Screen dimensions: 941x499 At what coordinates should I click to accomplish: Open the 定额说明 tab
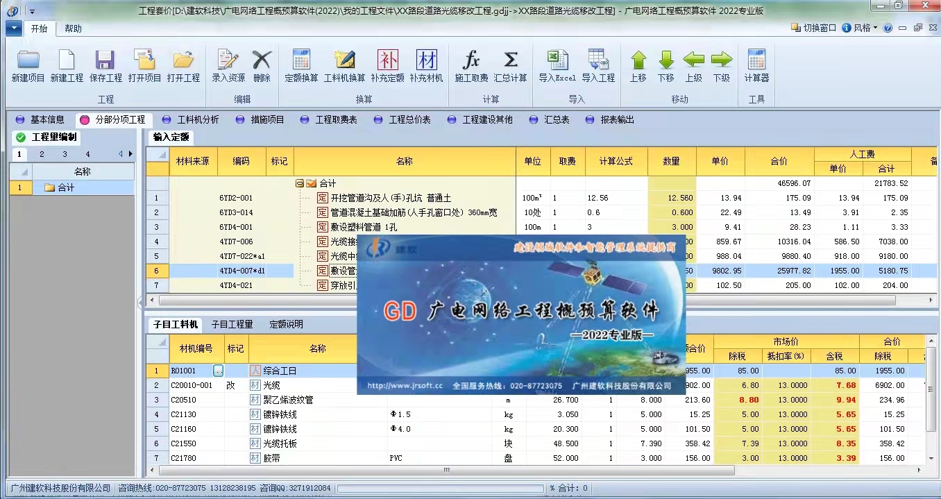click(286, 324)
